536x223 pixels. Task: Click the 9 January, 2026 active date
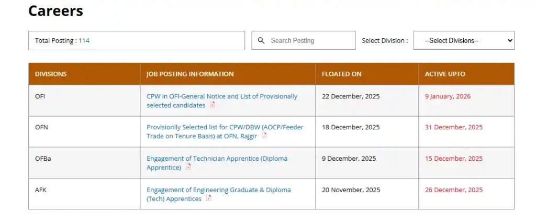pos(448,96)
